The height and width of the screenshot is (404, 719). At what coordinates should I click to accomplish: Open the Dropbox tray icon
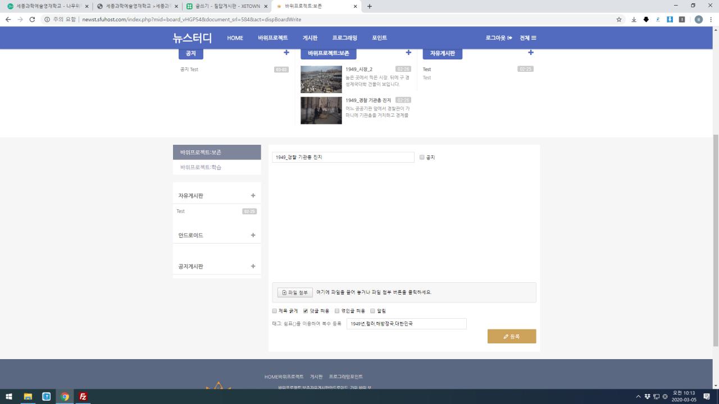point(647,397)
